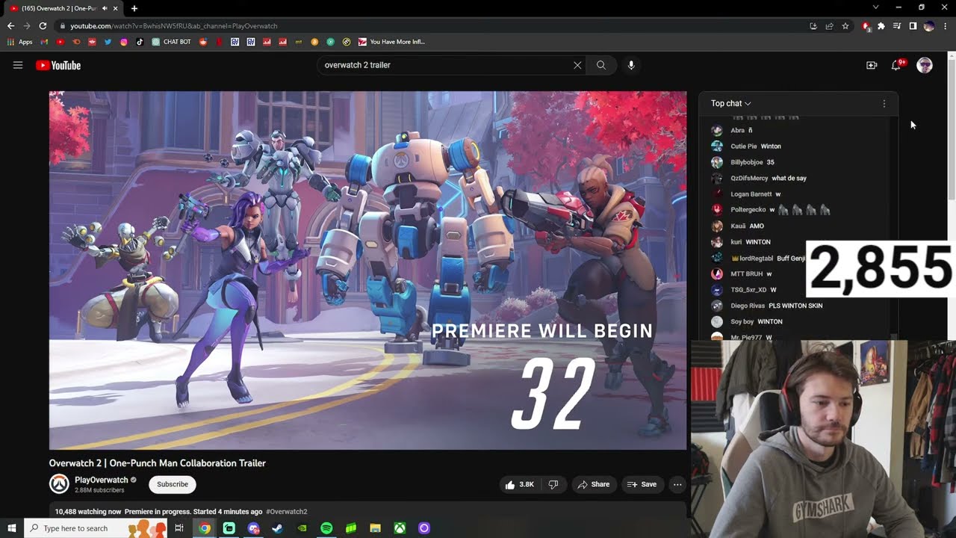Open live chat more options menu
This screenshot has width=956, height=538.
pos(884,103)
